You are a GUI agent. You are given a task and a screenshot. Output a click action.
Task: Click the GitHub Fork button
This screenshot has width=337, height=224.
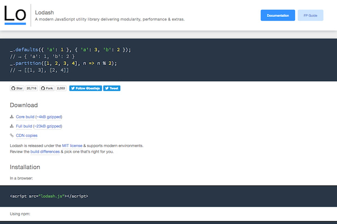tap(47, 88)
